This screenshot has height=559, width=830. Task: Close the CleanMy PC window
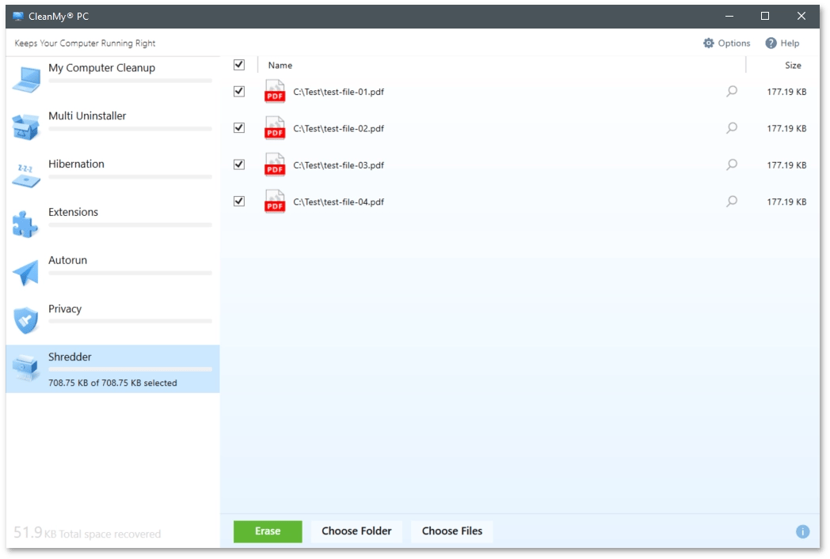pos(801,17)
